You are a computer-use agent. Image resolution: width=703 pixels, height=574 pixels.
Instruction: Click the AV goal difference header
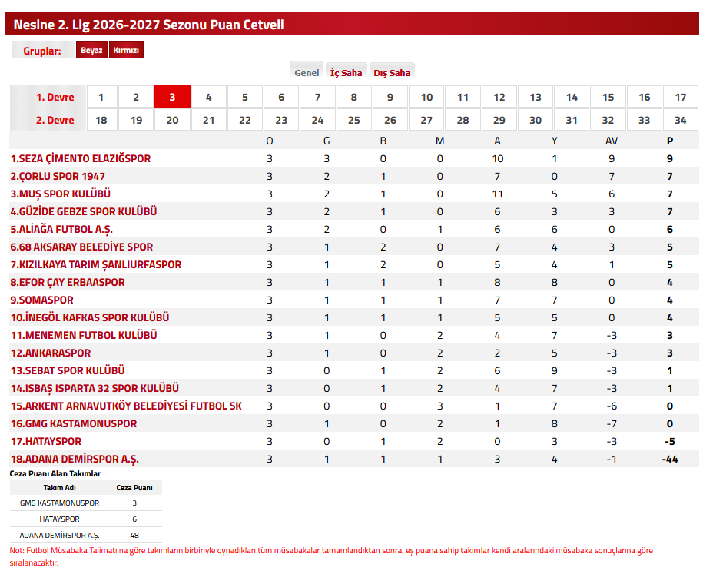[612, 141]
